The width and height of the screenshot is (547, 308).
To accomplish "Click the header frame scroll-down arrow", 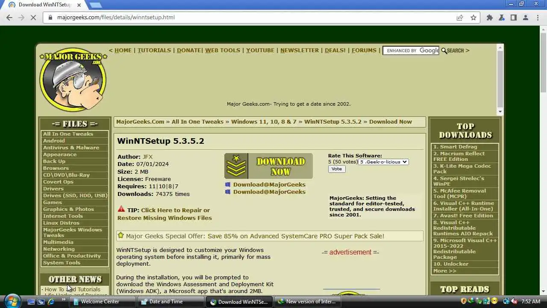I will (500, 112).
